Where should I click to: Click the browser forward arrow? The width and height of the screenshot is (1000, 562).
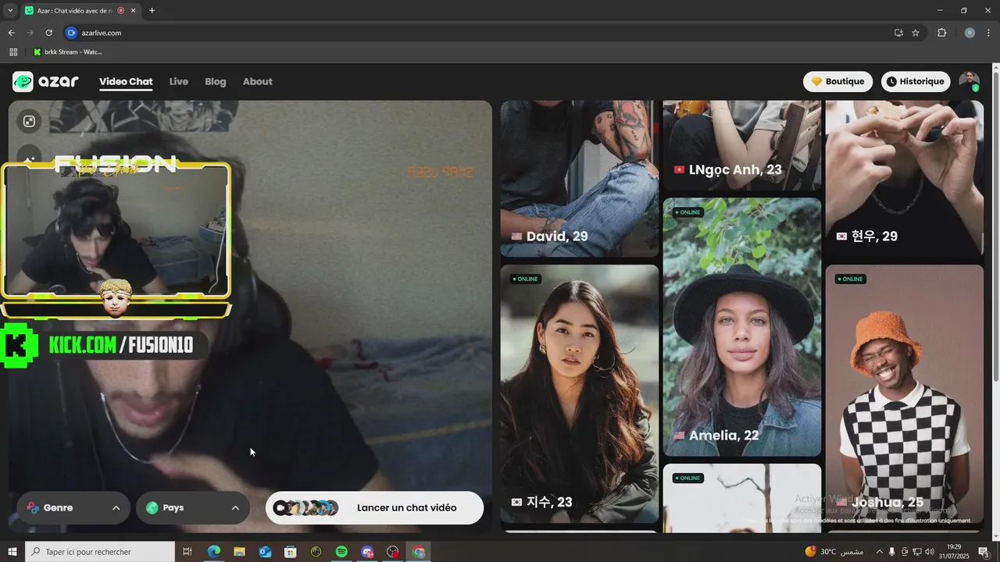click(x=30, y=33)
